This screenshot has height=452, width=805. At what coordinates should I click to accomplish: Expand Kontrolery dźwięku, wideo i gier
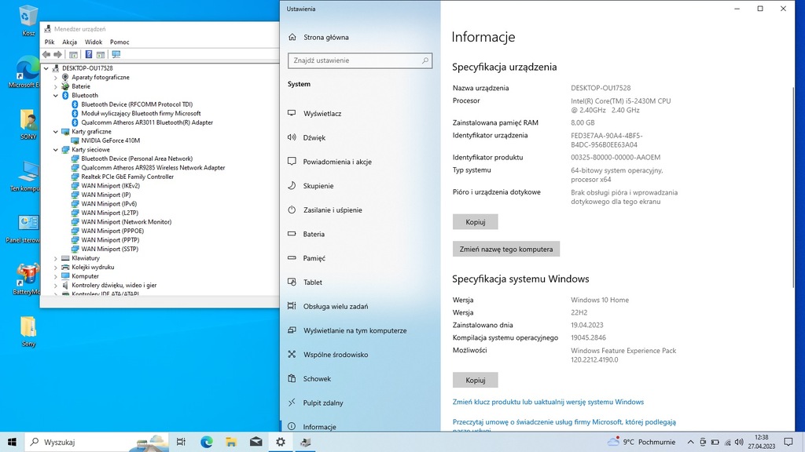point(56,286)
